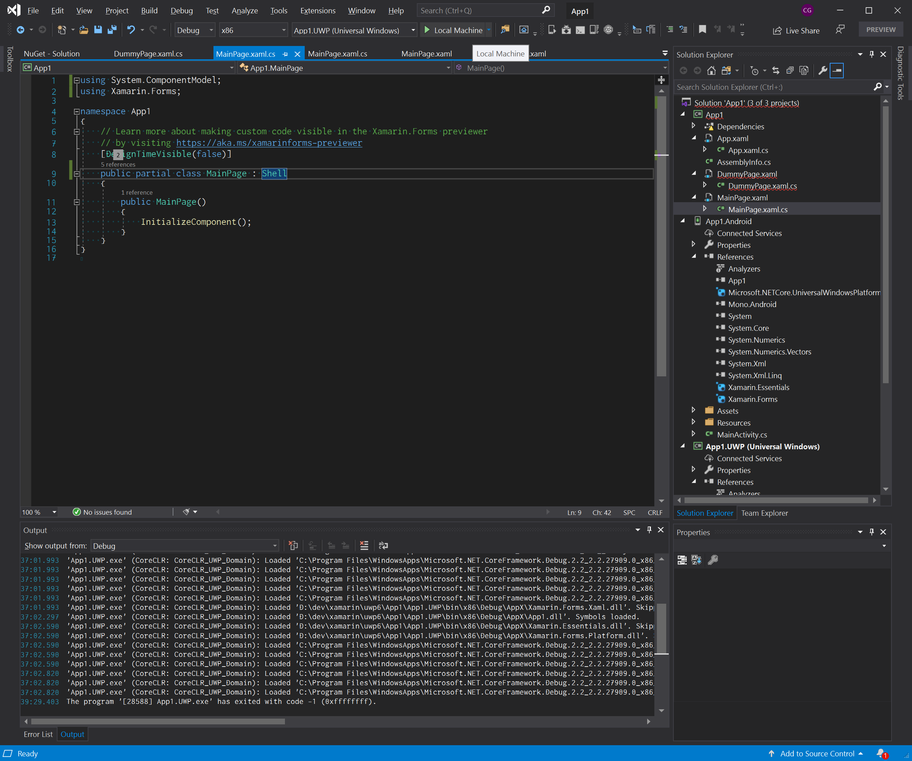This screenshot has width=912, height=761.
Task: Open the Analyze menu
Action: tap(244, 10)
